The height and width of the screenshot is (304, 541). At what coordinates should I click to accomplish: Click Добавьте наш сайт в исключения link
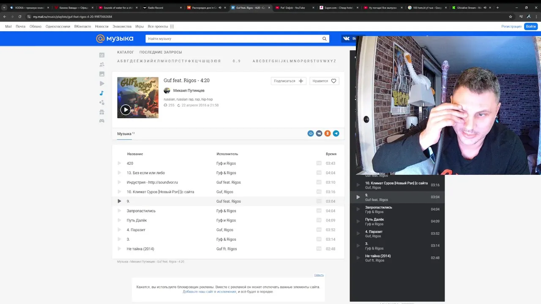(209, 292)
